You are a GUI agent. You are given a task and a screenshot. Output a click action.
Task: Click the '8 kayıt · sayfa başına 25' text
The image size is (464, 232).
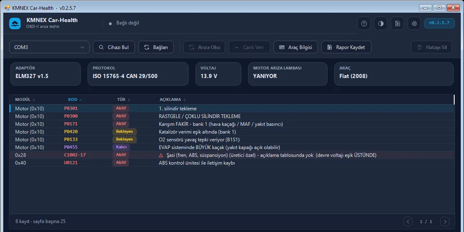click(40, 221)
